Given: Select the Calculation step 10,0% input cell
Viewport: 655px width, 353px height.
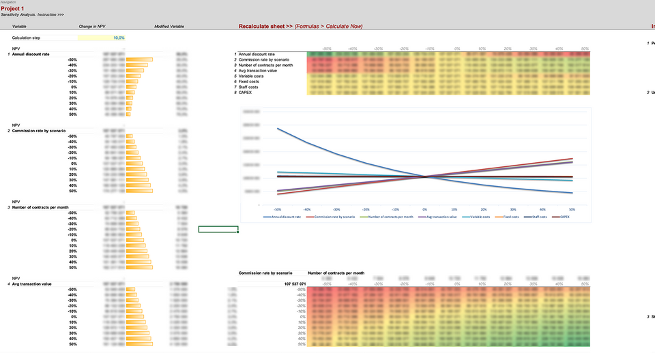Looking at the screenshot, I should point(102,38).
